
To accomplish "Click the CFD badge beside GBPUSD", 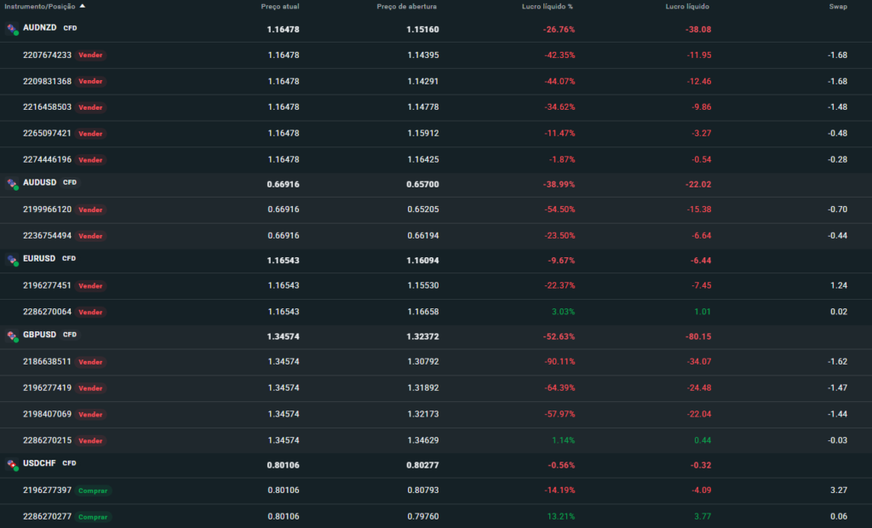I will pos(69,335).
